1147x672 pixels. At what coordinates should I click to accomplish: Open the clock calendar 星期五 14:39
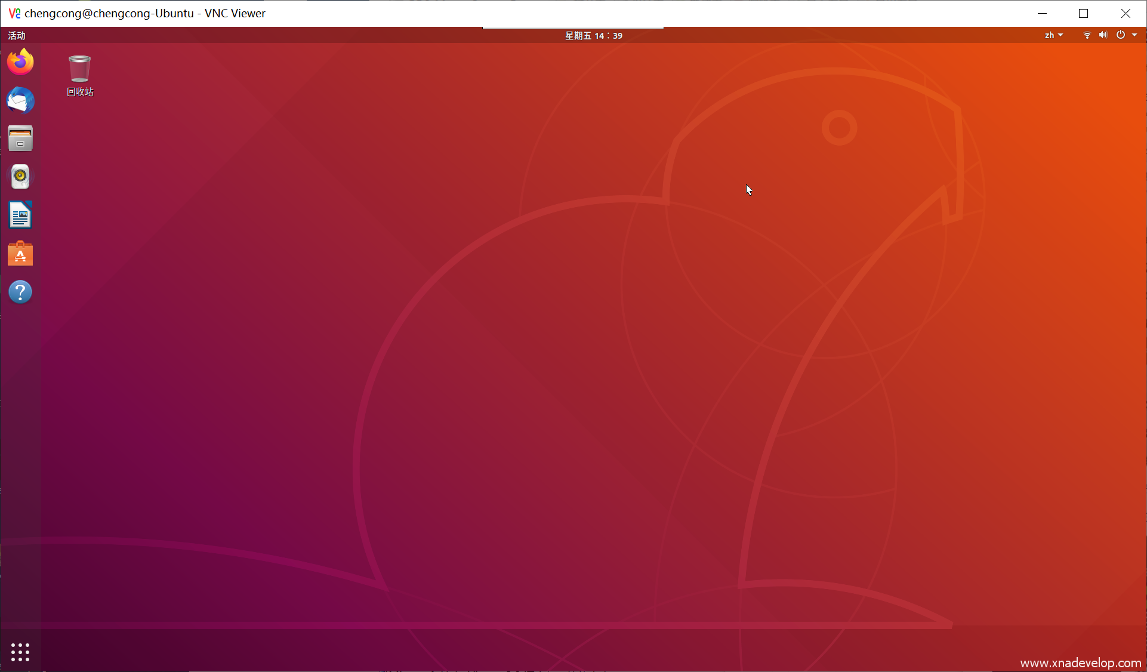594,35
